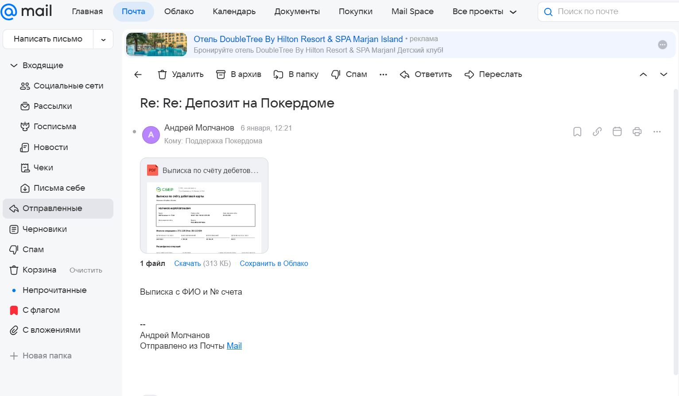Click the PDF file icon on attachment

coord(152,170)
